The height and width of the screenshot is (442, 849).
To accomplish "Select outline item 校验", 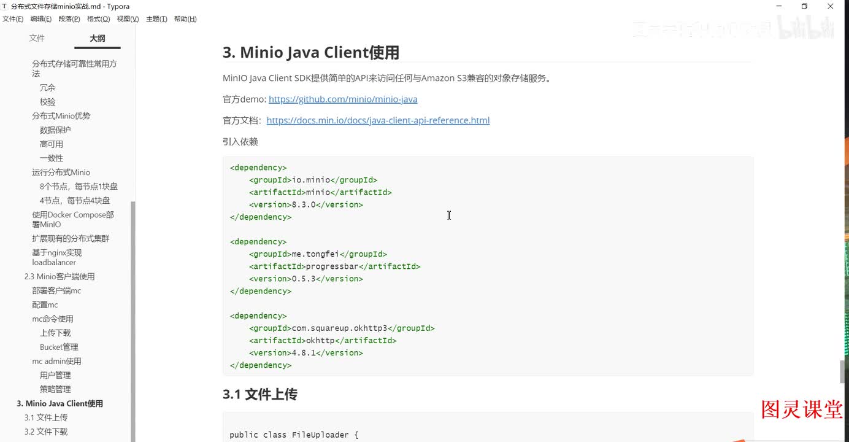I will pyautogui.click(x=48, y=102).
